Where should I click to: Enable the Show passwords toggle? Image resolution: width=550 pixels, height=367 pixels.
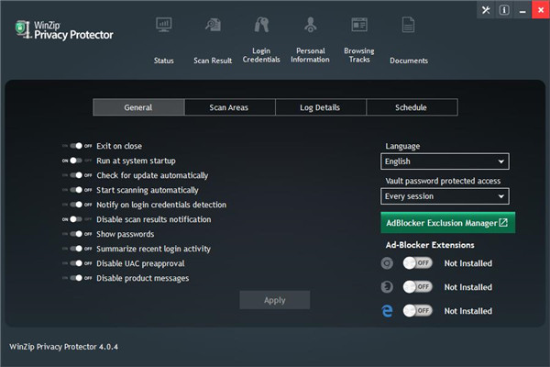click(x=77, y=234)
